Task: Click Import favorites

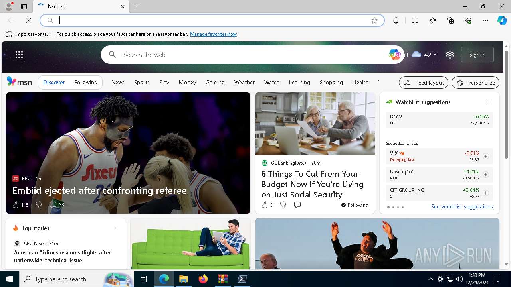Action: [27, 34]
